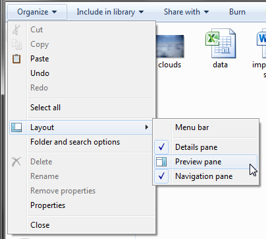Click the Paste clipboard icon
Screen dimensions: 266x239
(x=16, y=59)
